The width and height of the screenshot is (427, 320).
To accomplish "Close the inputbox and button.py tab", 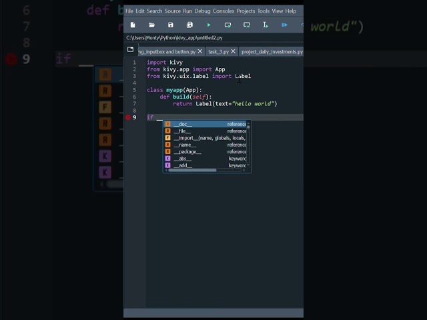I will coord(200,51).
